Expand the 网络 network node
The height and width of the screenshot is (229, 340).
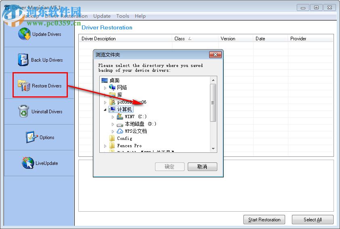click(105, 88)
